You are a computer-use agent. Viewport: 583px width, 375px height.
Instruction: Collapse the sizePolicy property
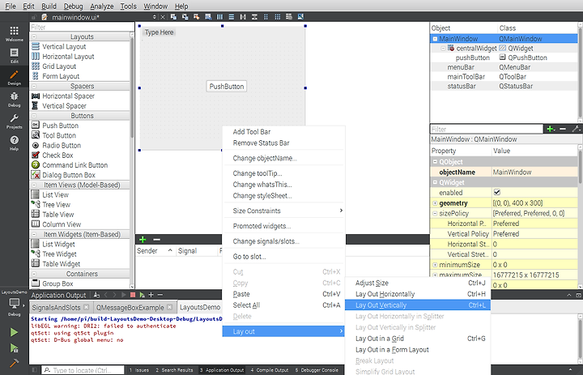coord(435,213)
